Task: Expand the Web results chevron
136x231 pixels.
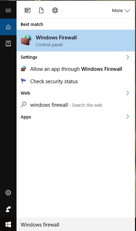Action: pyautogui.click(x=127, y=93)
